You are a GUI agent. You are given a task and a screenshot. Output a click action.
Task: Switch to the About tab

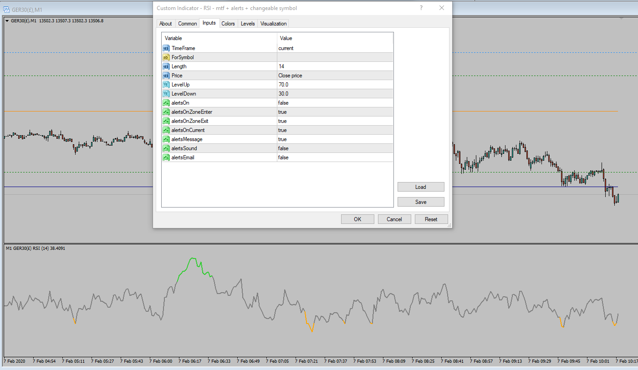click(166, 24)
